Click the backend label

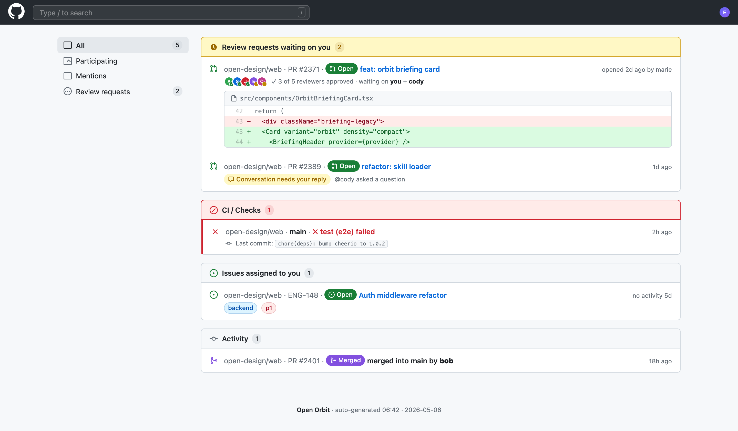click(240, 308)
